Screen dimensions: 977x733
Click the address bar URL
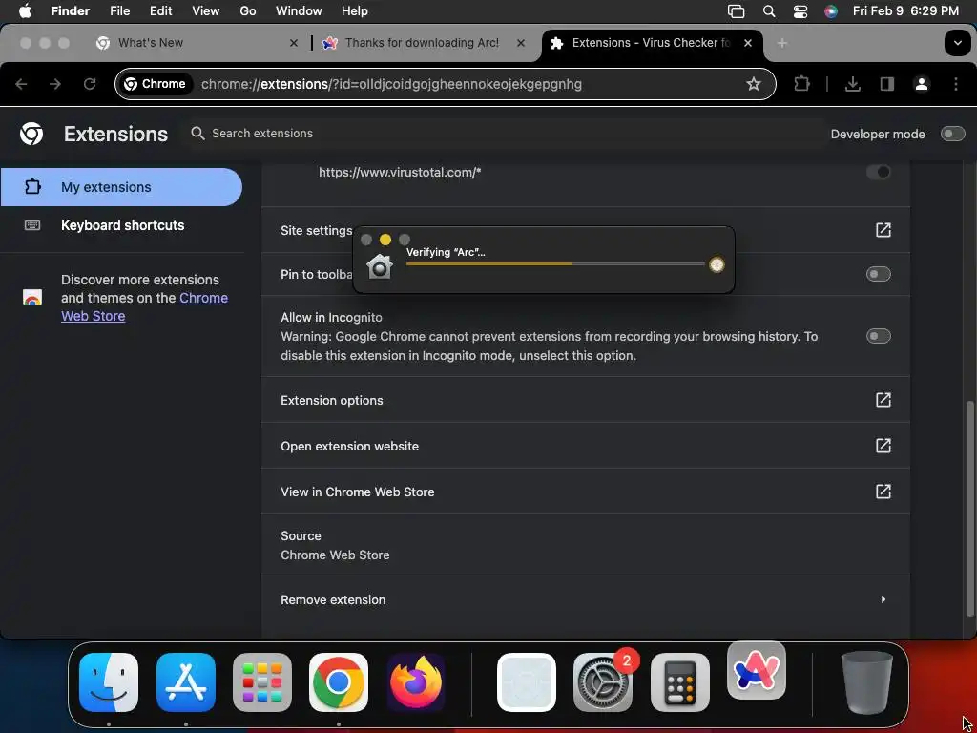[x=391, y=84]
